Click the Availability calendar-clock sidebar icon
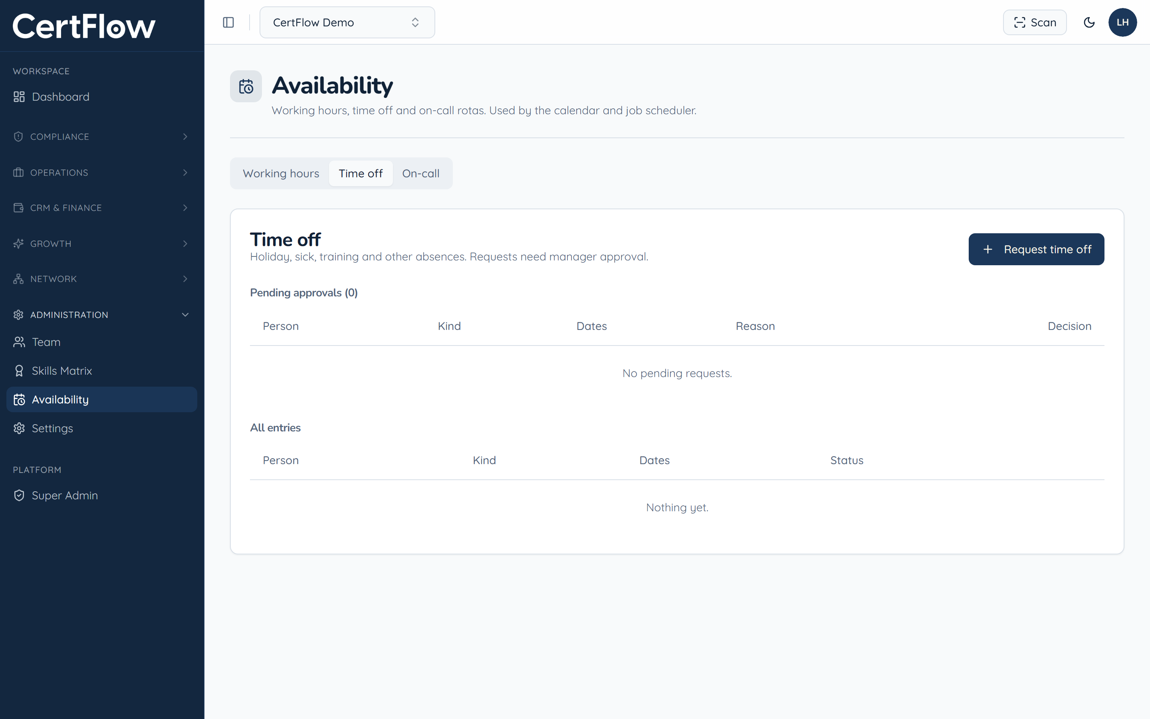 coord(19,399)
